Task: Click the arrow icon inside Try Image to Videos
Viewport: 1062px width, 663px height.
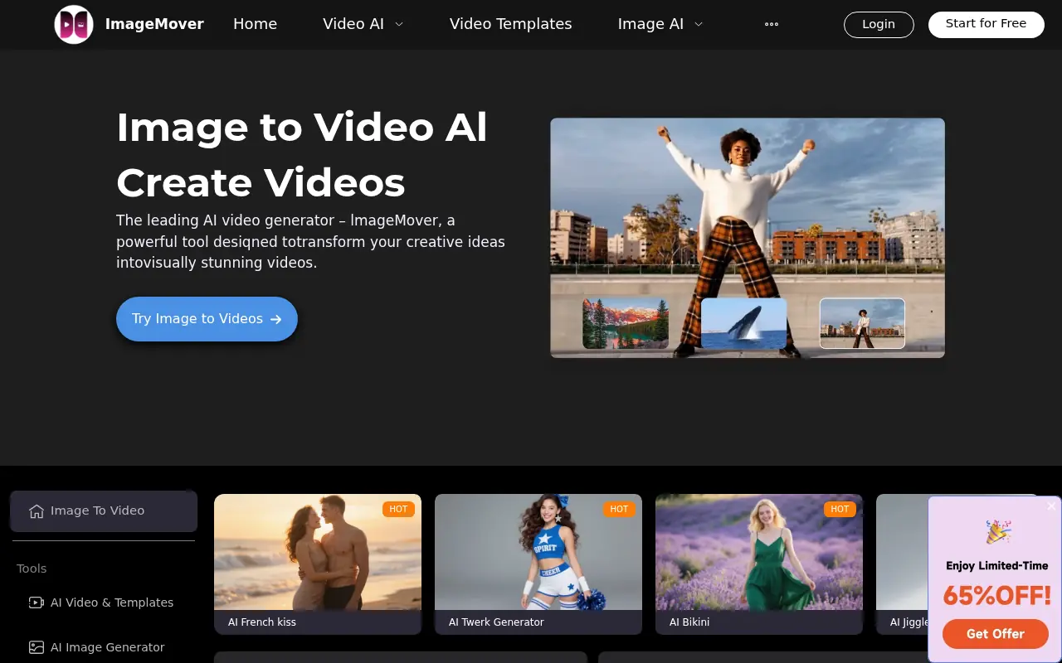Action: click(x=276, y=318)
